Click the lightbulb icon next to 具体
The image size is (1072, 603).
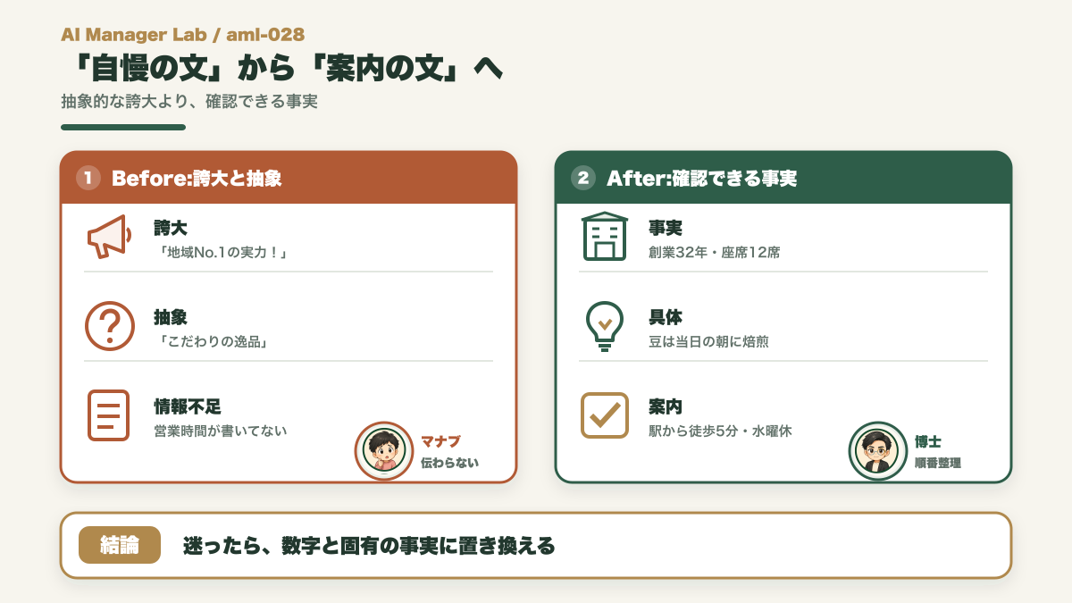point(605,326)
